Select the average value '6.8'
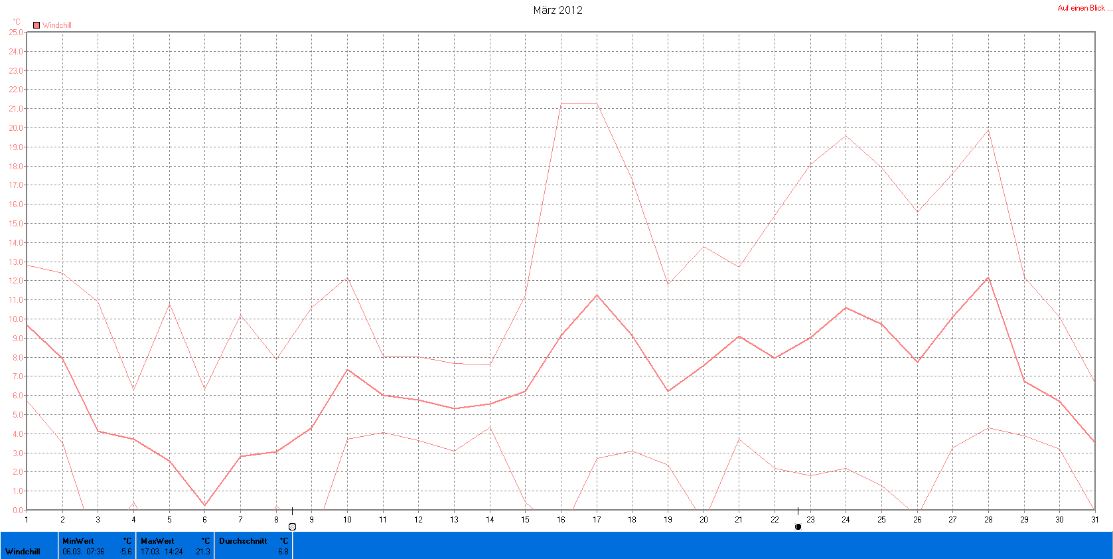This screenshot has width=1113, height=559. click(x=283, y=552)
